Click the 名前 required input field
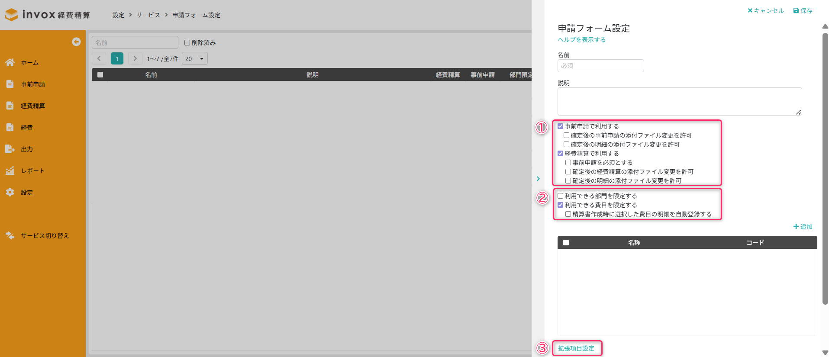This screenshot has height=357, width=829. 600,66
